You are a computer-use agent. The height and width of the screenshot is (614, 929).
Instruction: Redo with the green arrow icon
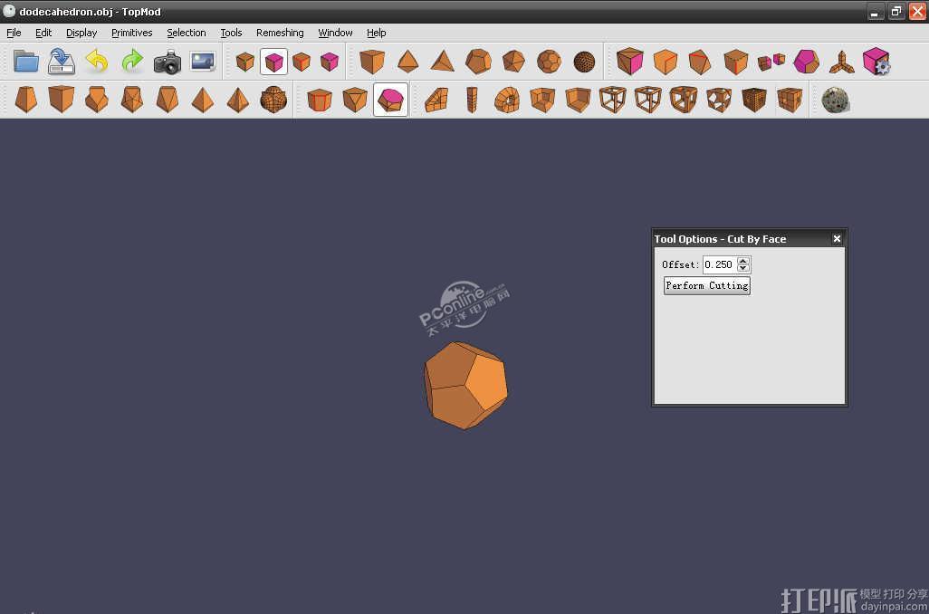[132, 61]
